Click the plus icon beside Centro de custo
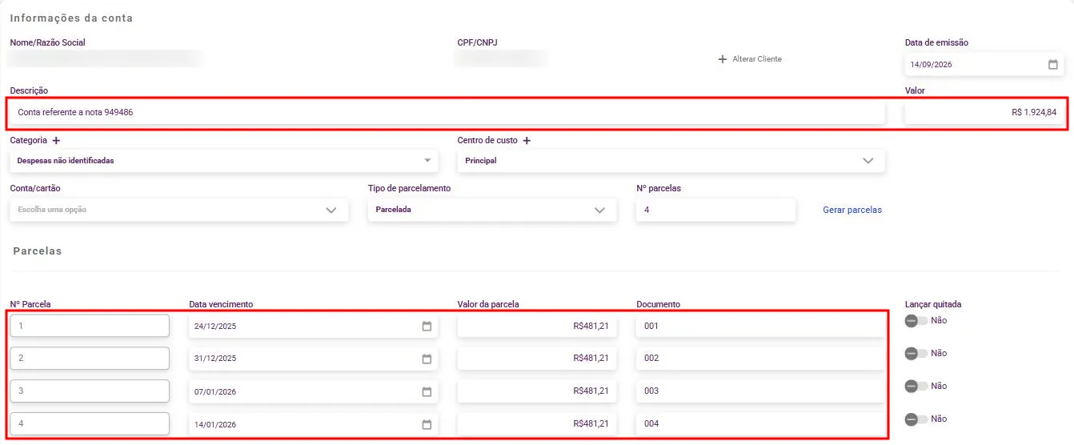This screenshot has width=1074, height=445. click(527, 141)
